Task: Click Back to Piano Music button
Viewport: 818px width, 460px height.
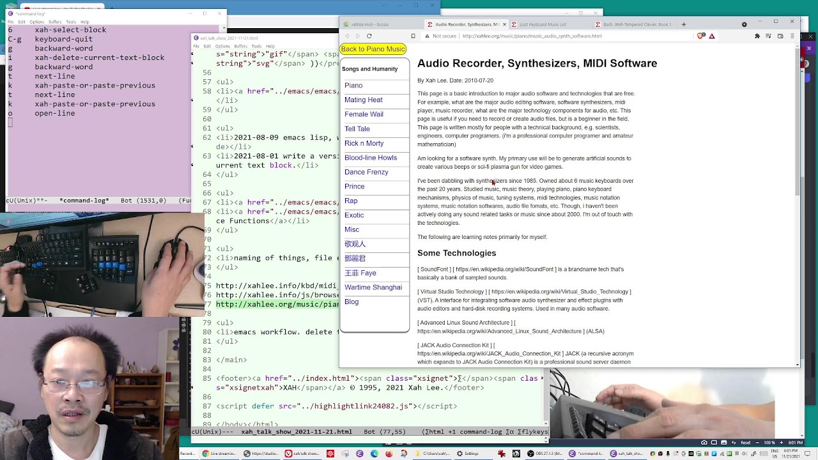Action: 373,49
